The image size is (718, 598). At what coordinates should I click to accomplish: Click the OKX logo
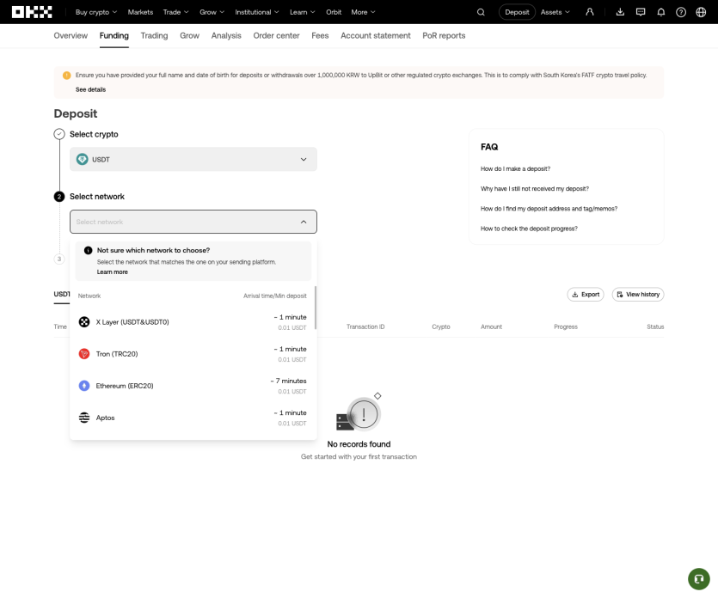[32, 12]
